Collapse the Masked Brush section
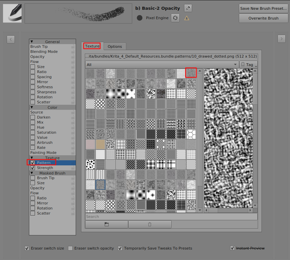The height and width of the screenshot is (260, 290). pyautogui.click(x=32, y=173)
